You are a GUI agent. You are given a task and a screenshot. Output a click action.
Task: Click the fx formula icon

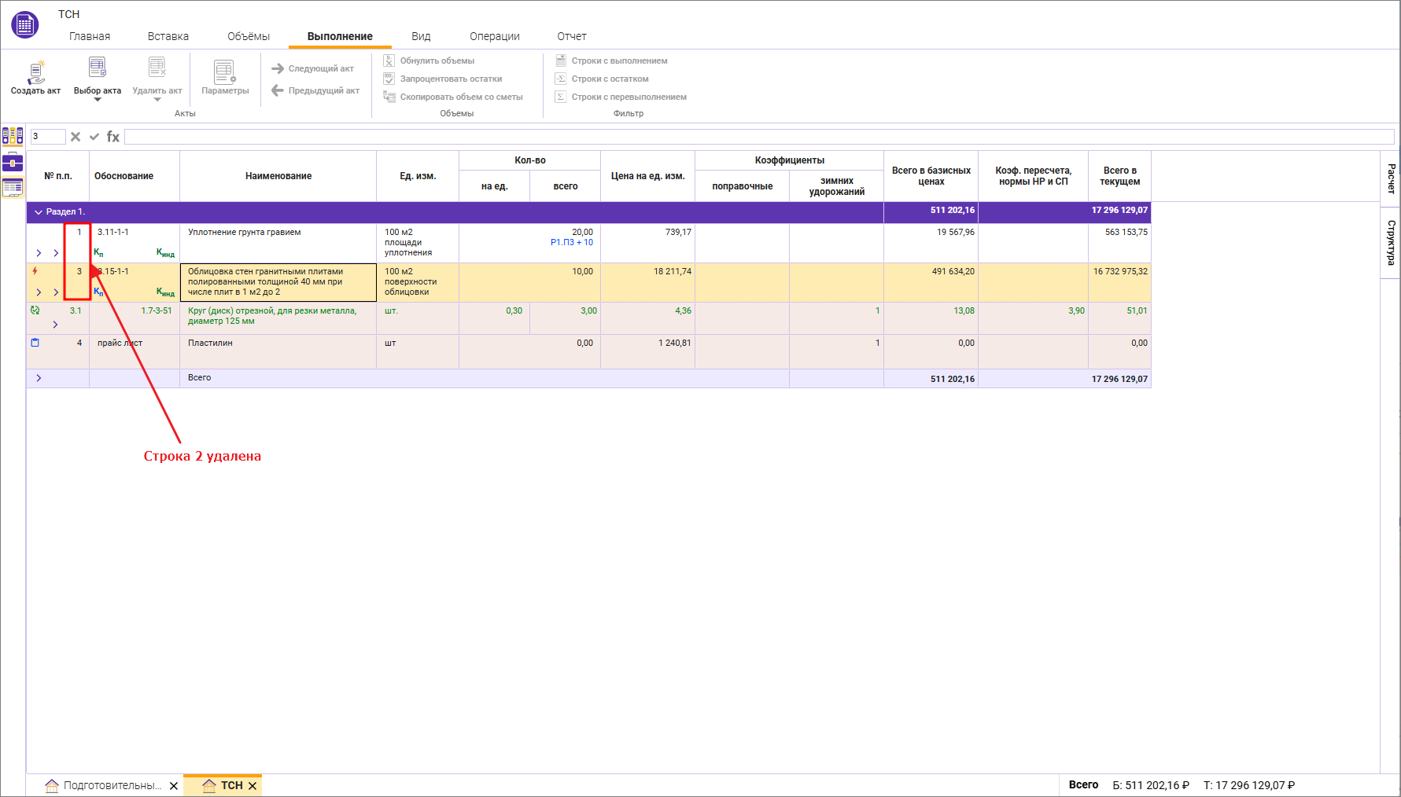coord(113,137)
